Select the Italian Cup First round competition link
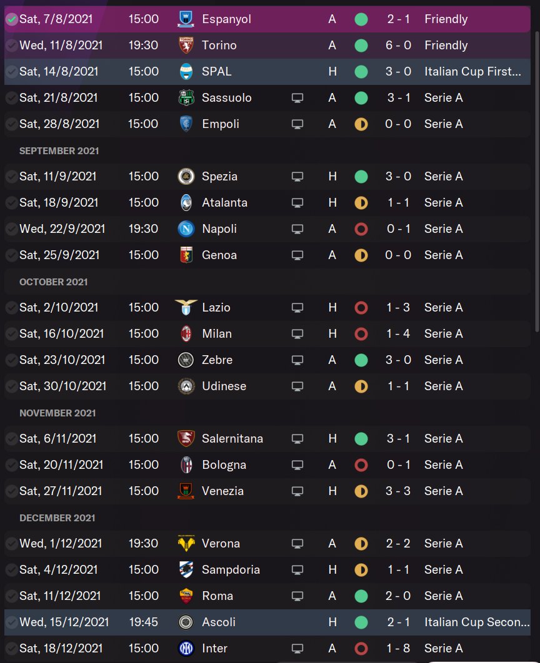 (x=472, y=72)
